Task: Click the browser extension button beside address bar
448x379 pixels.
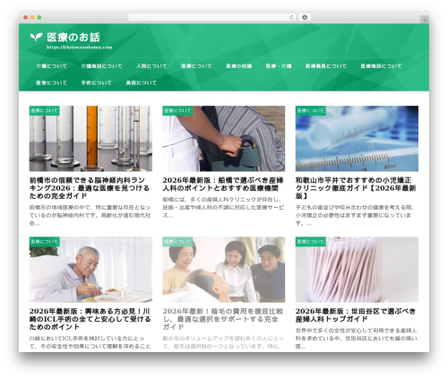Action: [305, 17]
